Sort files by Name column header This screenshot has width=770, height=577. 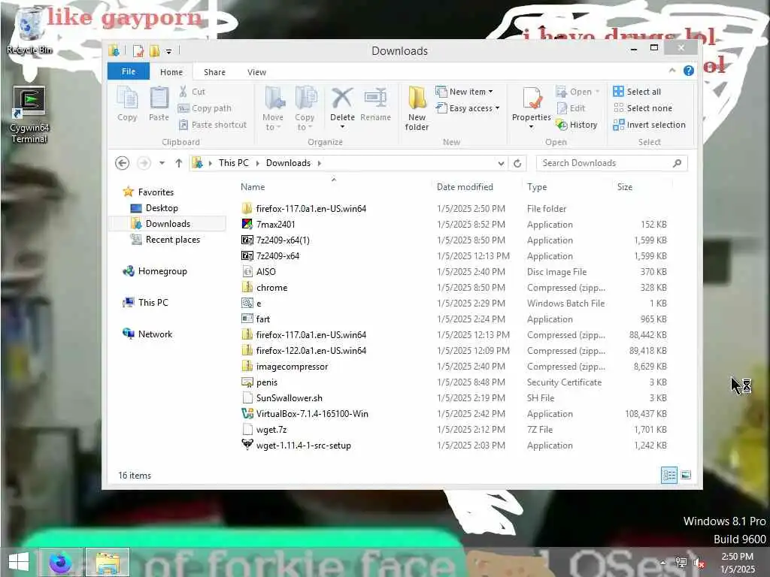253,187
